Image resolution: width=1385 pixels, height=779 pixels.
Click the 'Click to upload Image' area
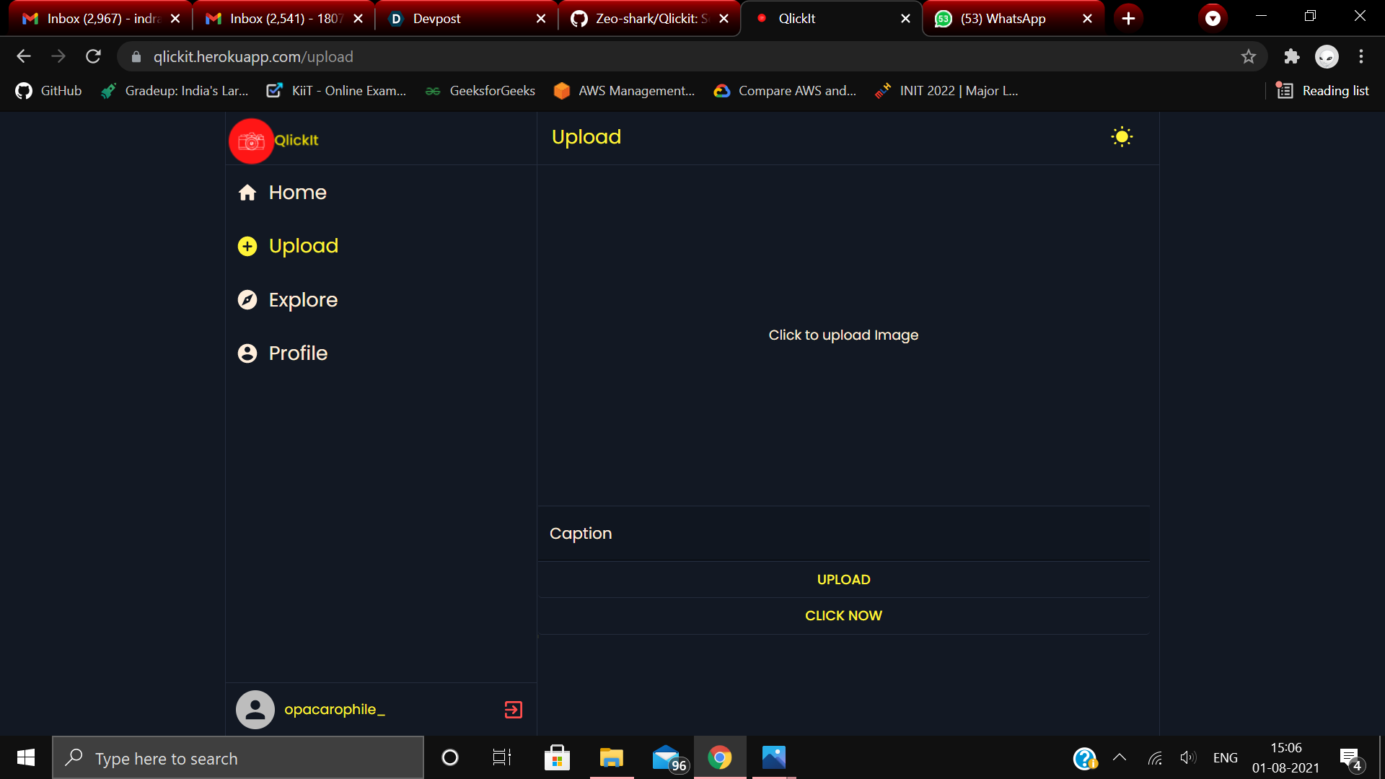tap(843, 335)
